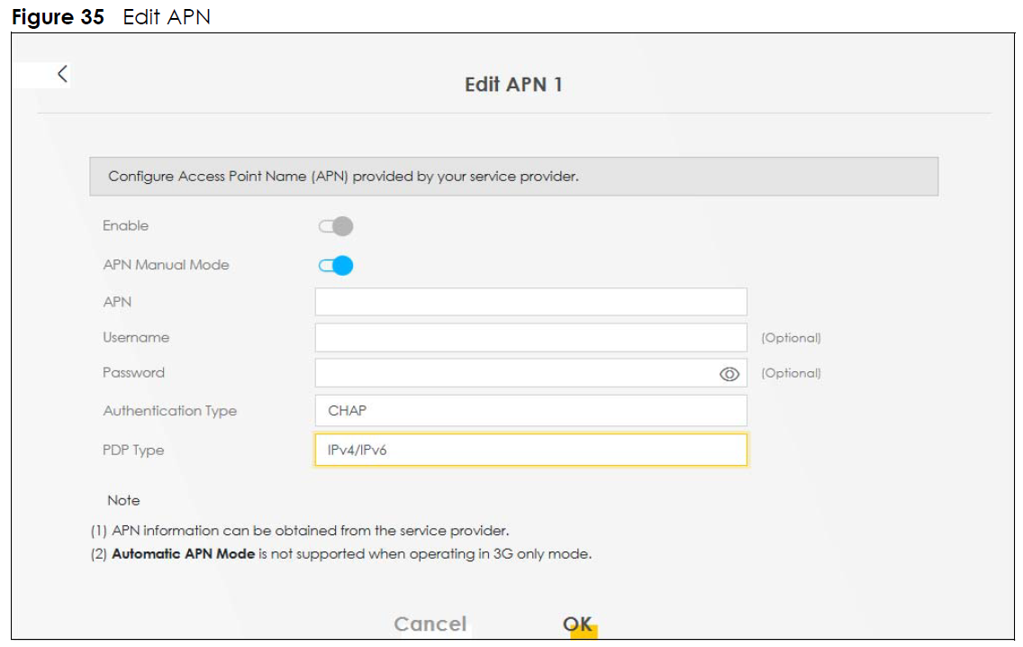
Task: Click the Configure Access Point Name info banner
Action: tap(513, 177)
